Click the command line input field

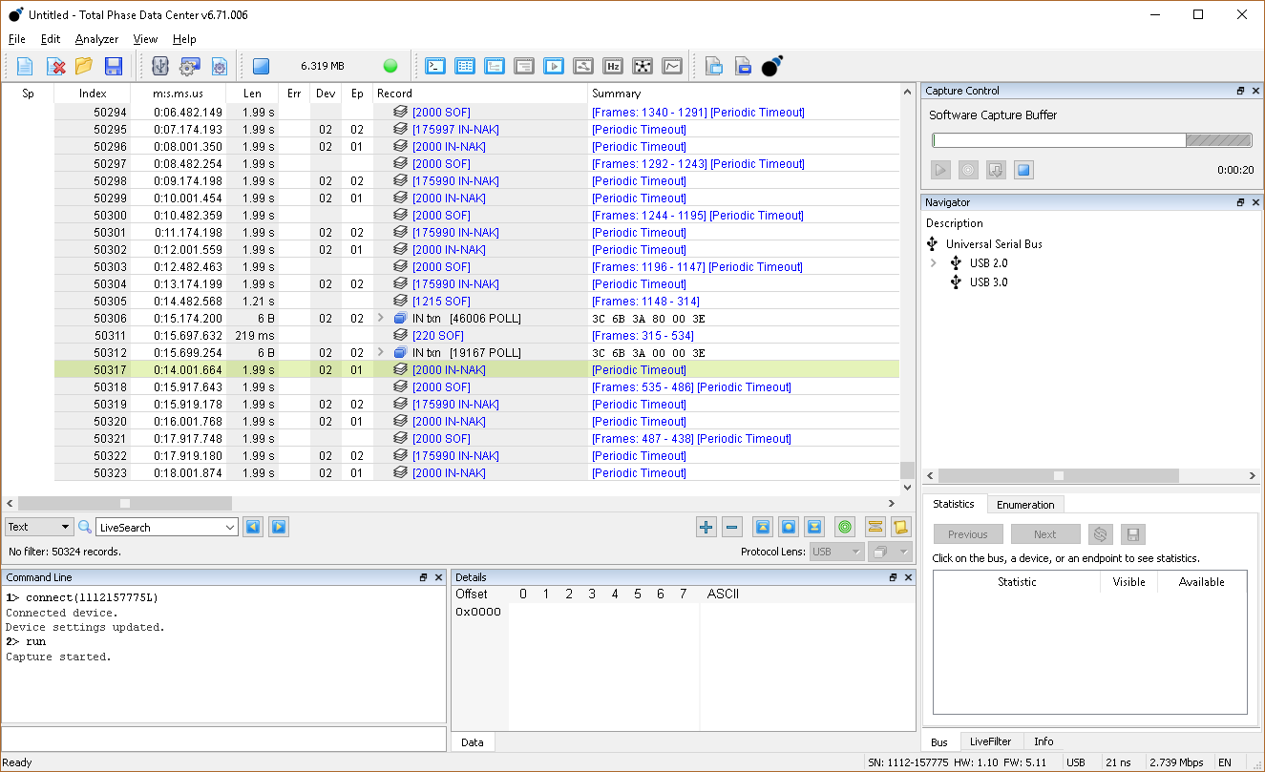224,739
